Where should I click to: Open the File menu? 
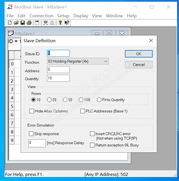tap(10, 16)
